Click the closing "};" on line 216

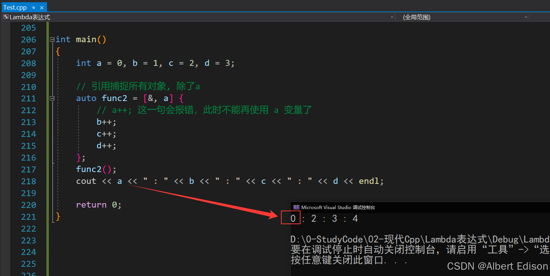tap(81, 158)
